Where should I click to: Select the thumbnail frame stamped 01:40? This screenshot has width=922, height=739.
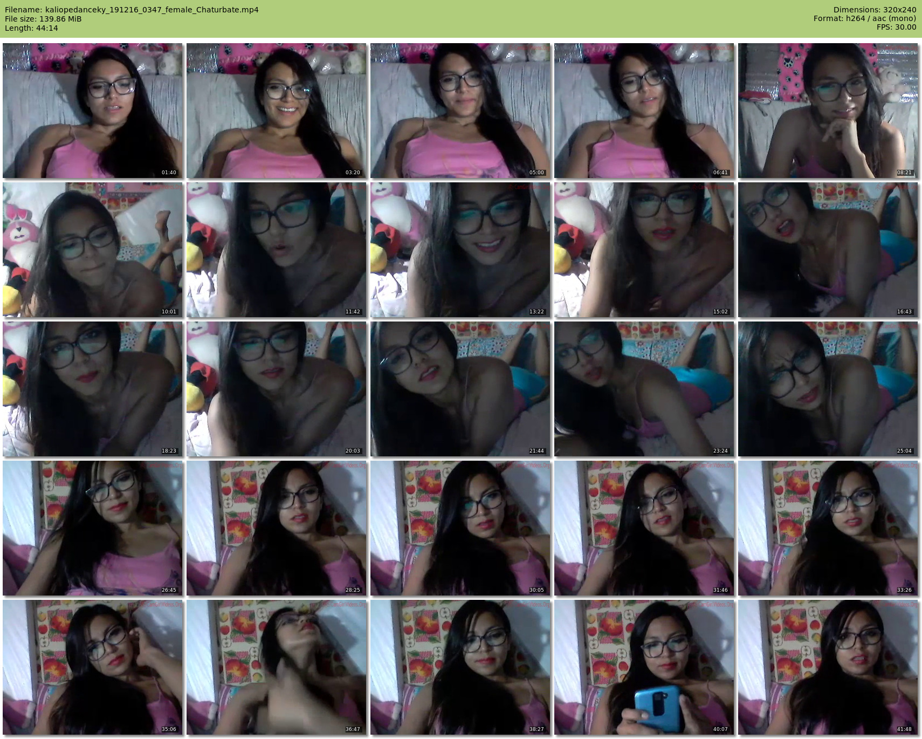93,111
